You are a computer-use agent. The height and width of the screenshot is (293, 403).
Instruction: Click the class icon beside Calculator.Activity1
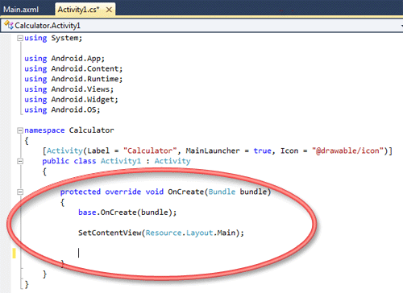pos(8,25)
